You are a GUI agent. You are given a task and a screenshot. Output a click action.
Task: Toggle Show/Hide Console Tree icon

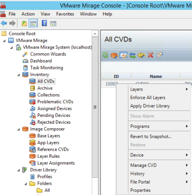pyautogui.click(x=33, y=23)
